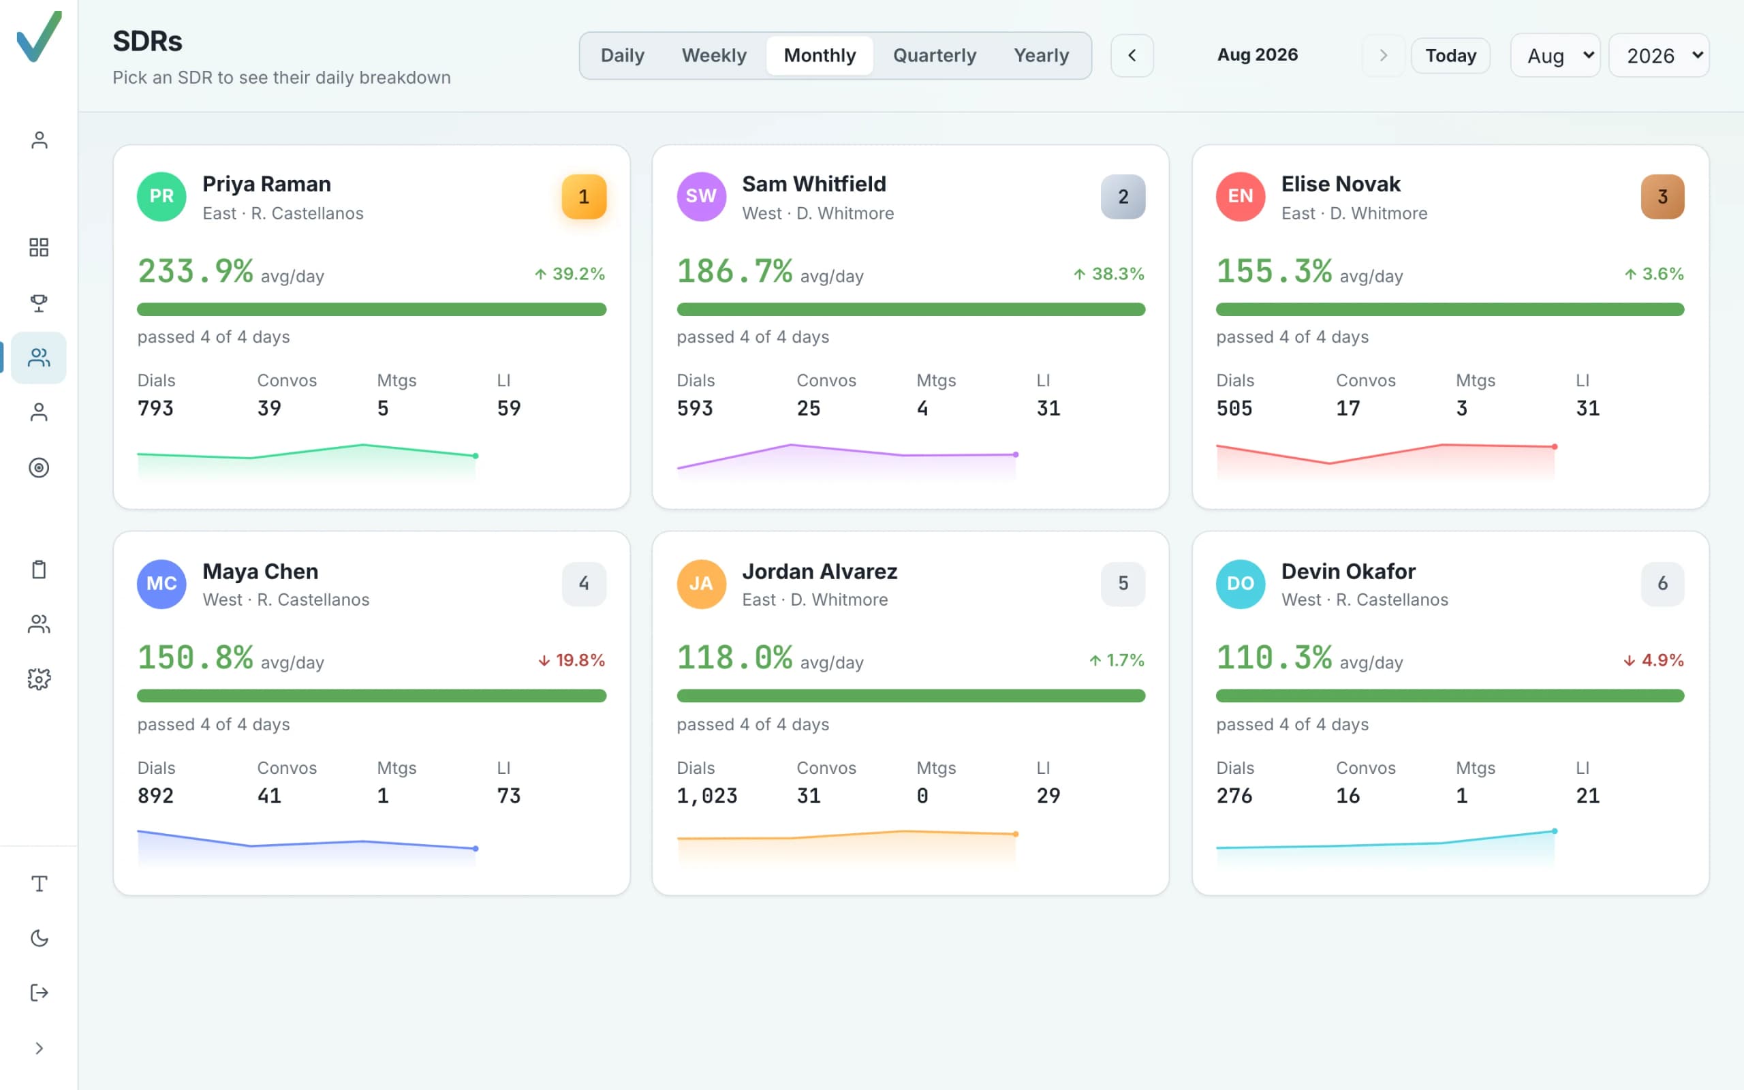Click the DO avatar for Devin Okafor
The height and width of the screenshot is (1090, 1744).
point(1241,583)
